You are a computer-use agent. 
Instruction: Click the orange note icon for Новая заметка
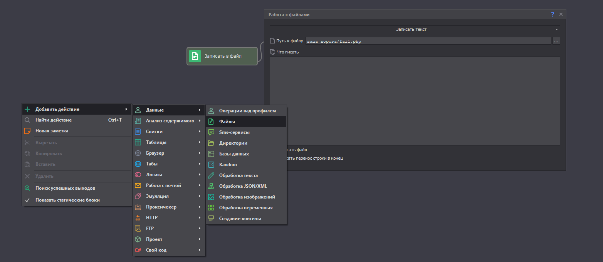pyautogui.click(x=27, y=131)
